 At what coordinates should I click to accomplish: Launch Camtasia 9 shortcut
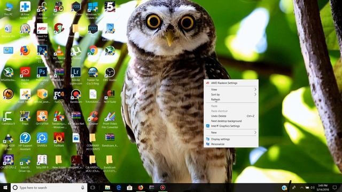tap(9, 118)
